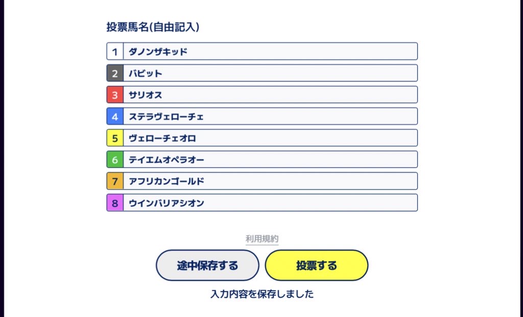Click into the ヴェローチェオロ field
The width and height of the screenshot is (523, 317).
tap(270, 138)
